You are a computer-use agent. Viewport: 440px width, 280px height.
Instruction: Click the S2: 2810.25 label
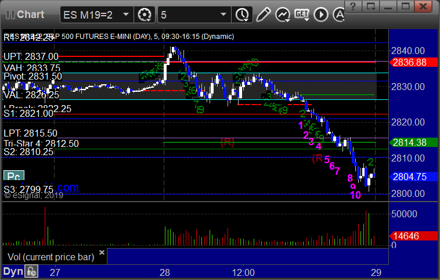coord(28,152)
